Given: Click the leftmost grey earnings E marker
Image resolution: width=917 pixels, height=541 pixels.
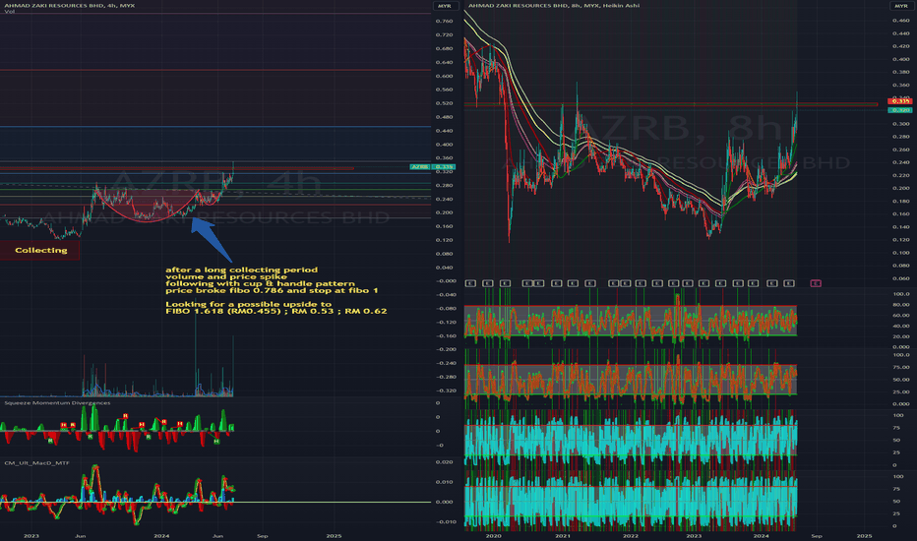Looking at the screenshot, I should tap(470, 283).
